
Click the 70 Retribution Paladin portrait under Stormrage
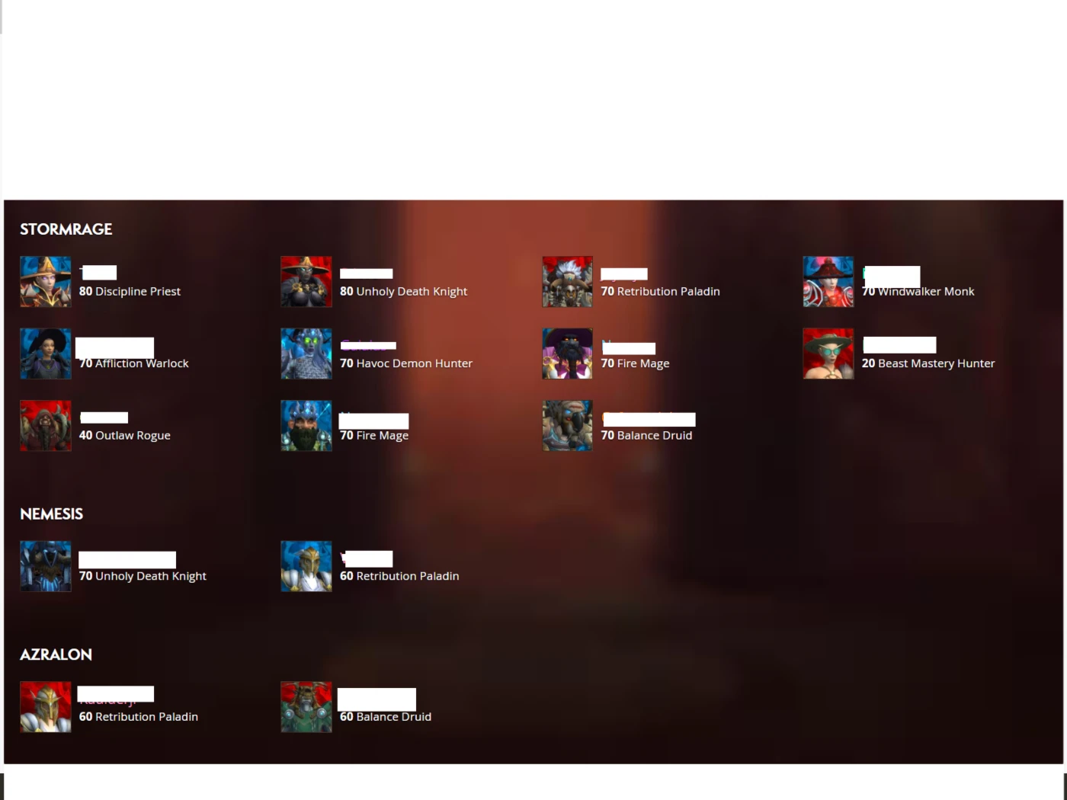pyautogui.click(x=567, y=282)
